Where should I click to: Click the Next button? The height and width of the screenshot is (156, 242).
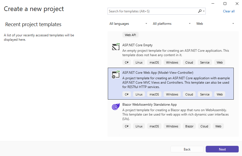click(222, 149)
